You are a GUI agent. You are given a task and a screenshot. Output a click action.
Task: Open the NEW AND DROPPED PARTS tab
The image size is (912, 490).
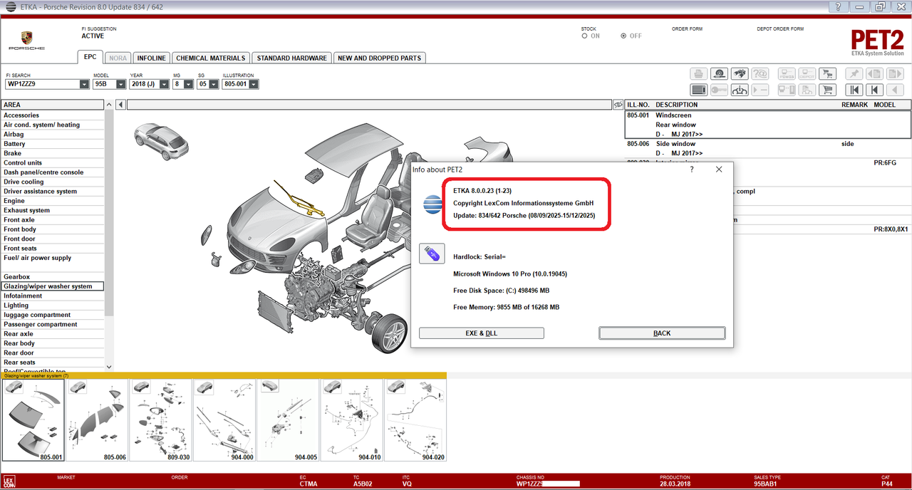point(379,58)
